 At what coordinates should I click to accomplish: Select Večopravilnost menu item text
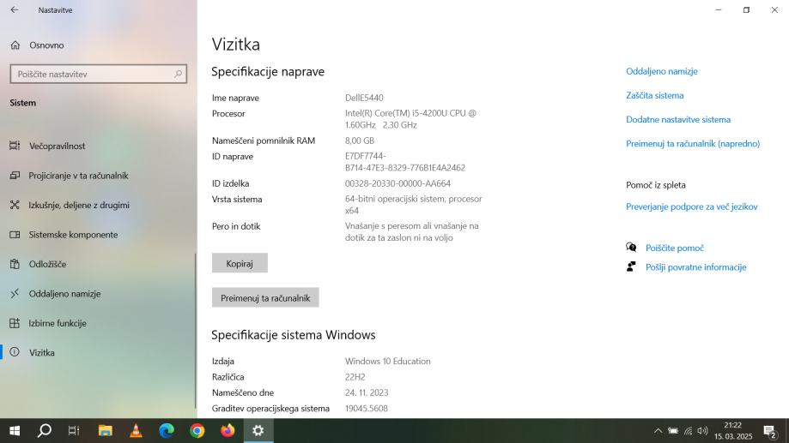click(57, 147)
